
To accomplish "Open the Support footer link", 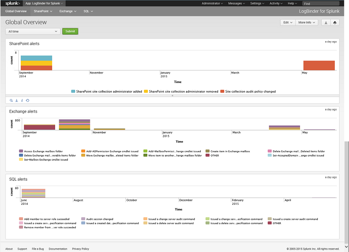I will click(22, 249).
